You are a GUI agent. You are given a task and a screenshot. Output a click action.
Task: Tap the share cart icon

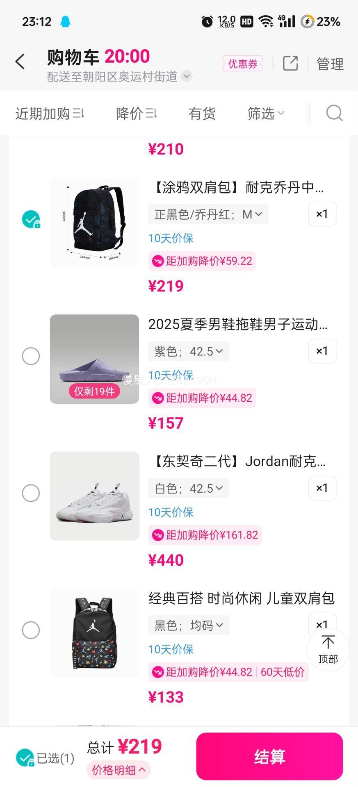click(290, 63)
